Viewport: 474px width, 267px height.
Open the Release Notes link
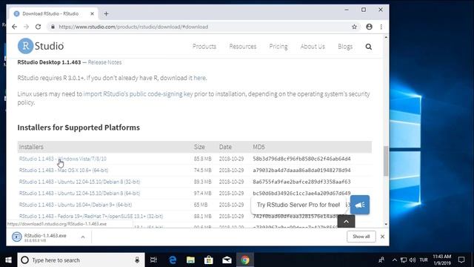104,62
